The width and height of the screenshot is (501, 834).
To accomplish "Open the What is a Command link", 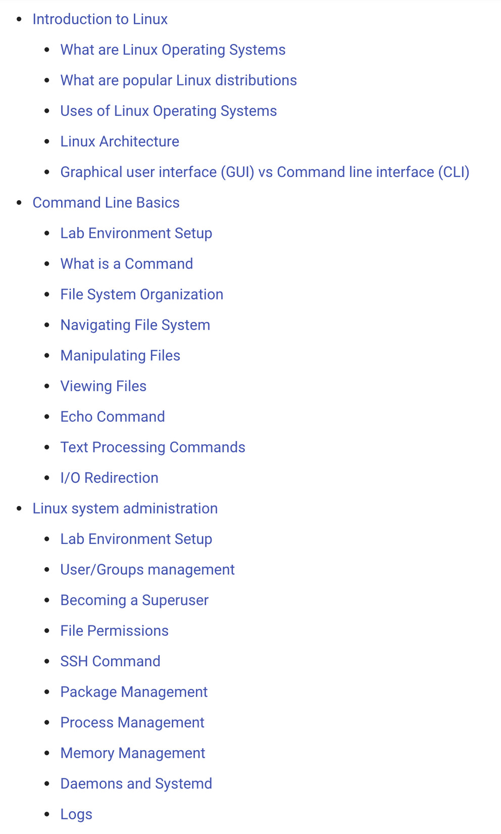I will click(126, 264).
